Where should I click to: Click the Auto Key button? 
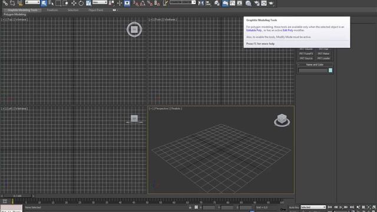coord(294,207)
